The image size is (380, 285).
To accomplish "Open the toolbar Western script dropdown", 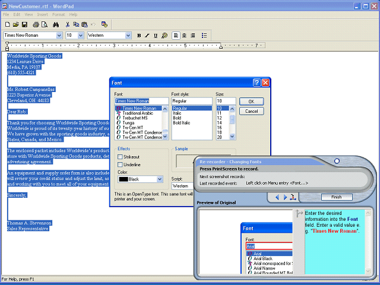I will click(x=128, y=36).
